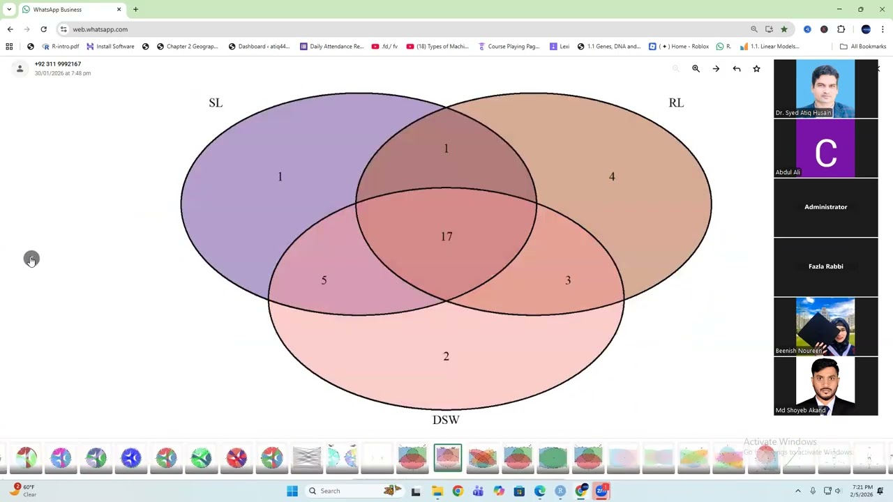Click the forward arrow icon in viewer toolbar
Screen dimensions: 893x502
(716, 68)
